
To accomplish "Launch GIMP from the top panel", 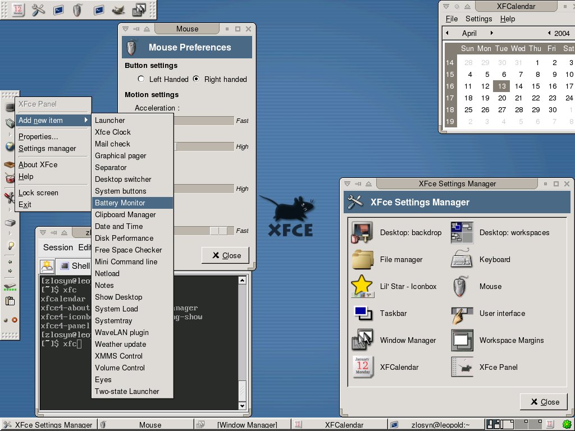I will coord(118,10).
